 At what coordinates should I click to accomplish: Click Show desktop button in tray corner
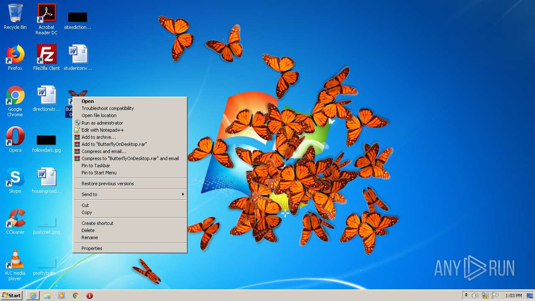(x=530, y=296)
